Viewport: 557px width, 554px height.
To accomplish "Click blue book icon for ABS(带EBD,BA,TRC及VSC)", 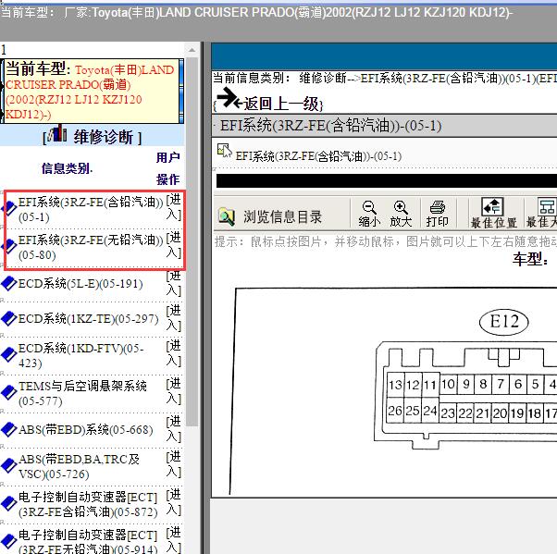I will point(9,465).
